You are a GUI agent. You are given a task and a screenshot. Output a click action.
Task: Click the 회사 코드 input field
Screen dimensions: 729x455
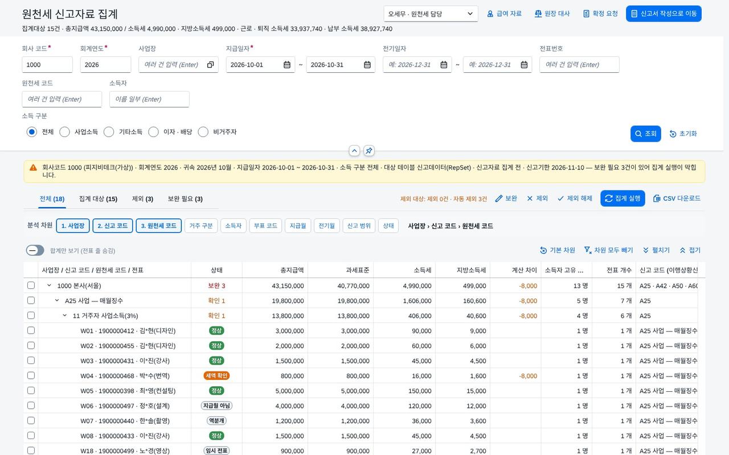point(47,65)
